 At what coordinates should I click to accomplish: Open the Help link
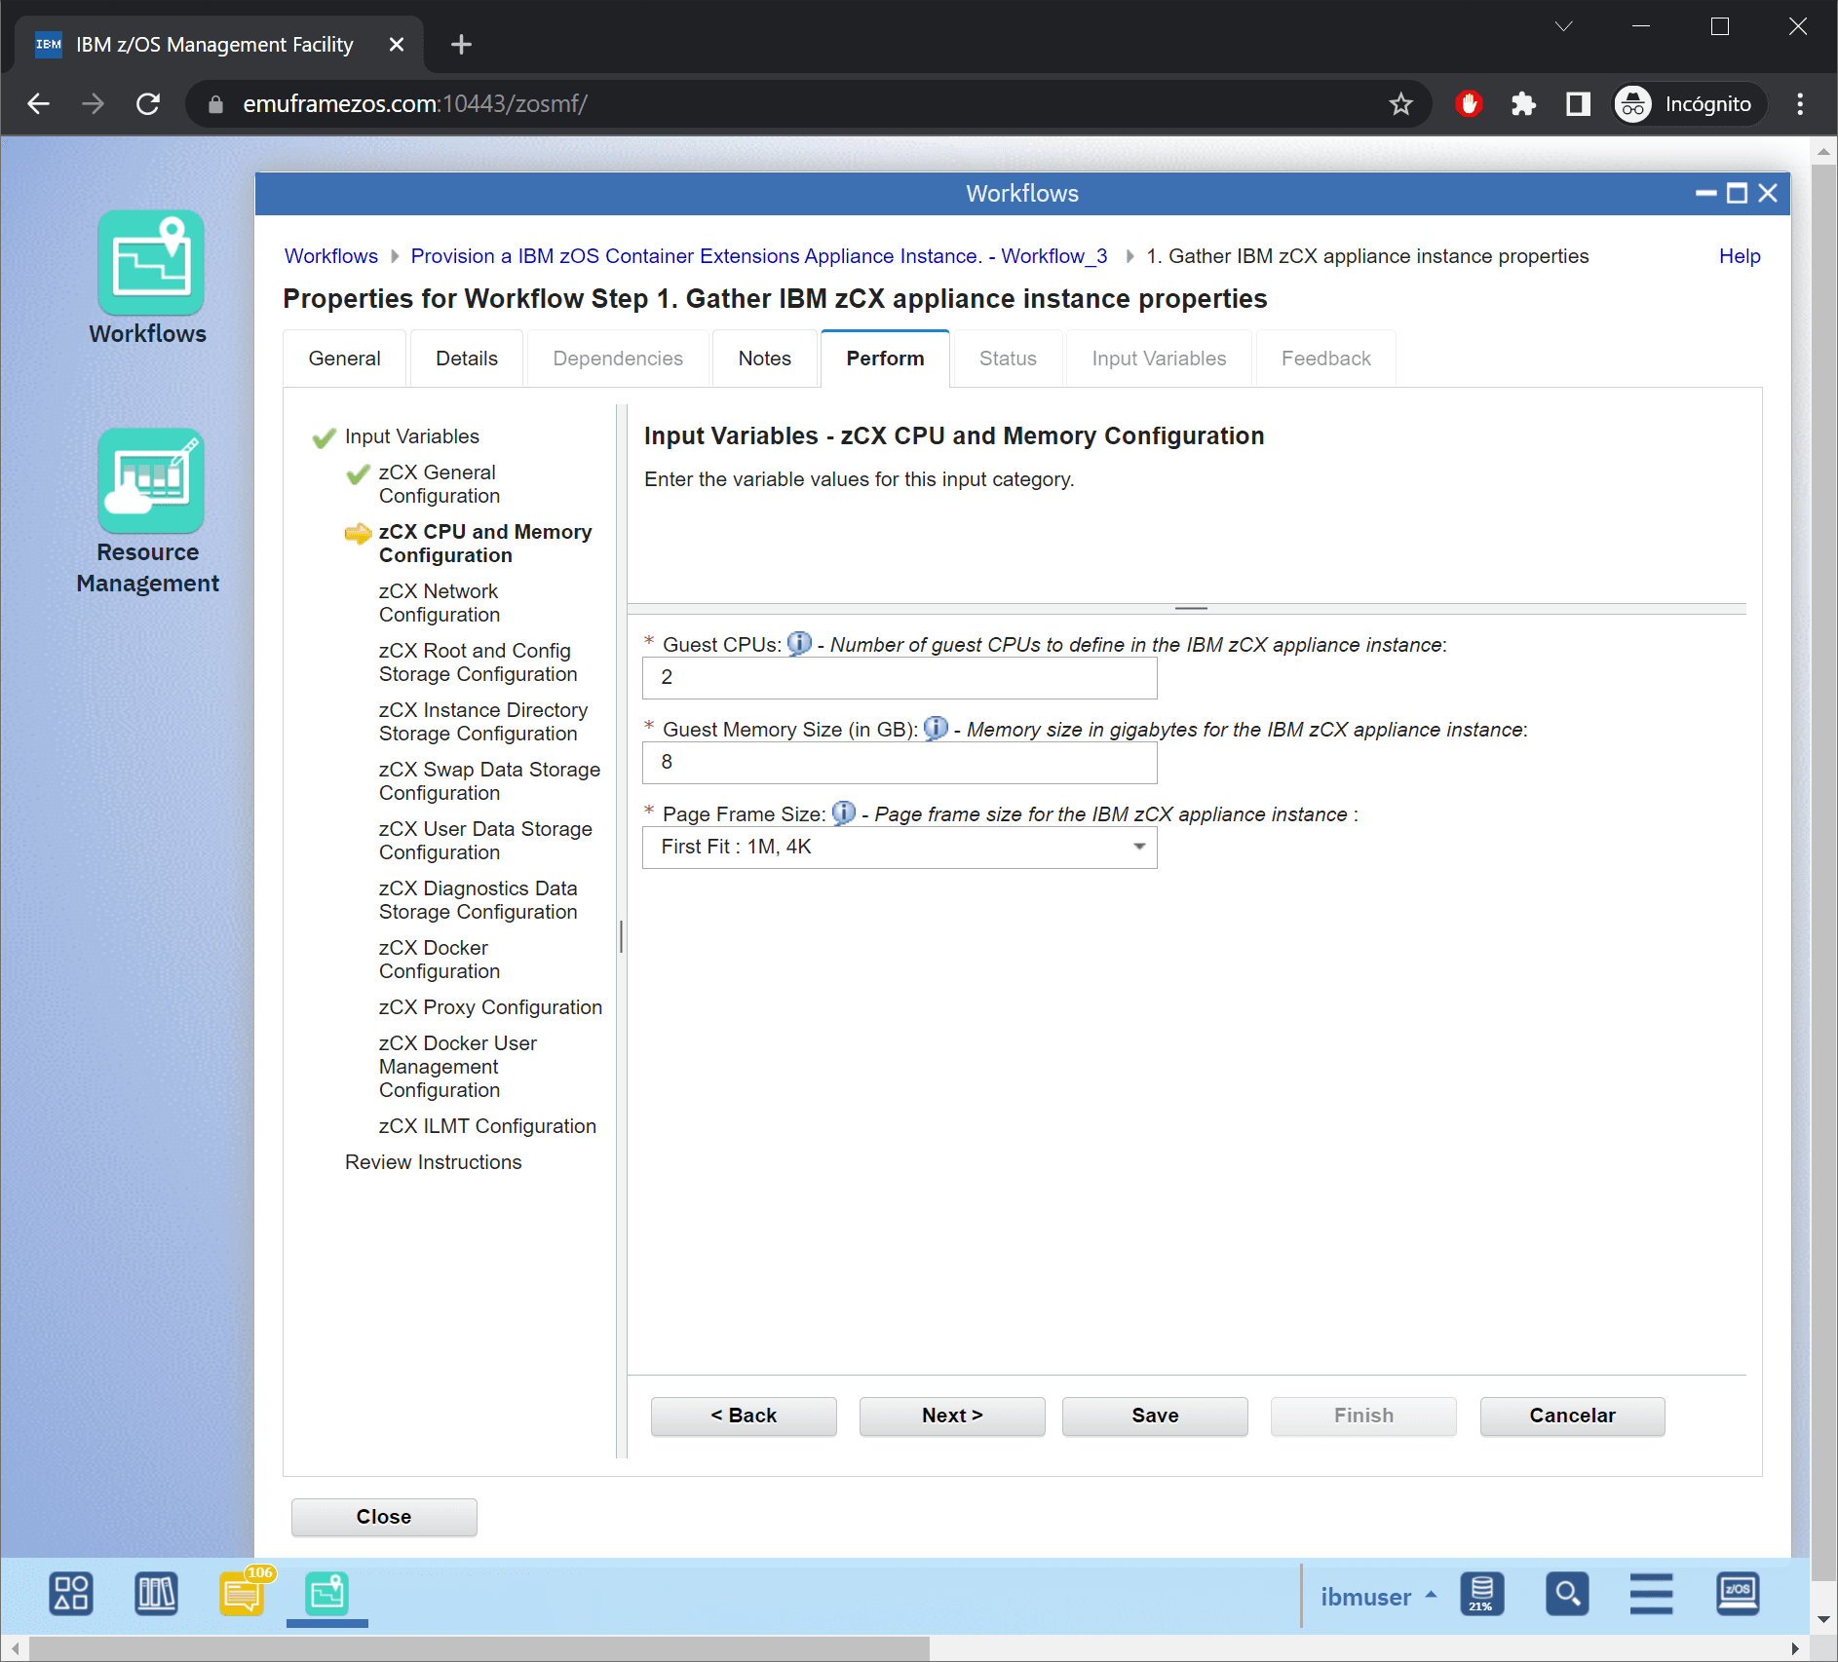pos(1739,256)
